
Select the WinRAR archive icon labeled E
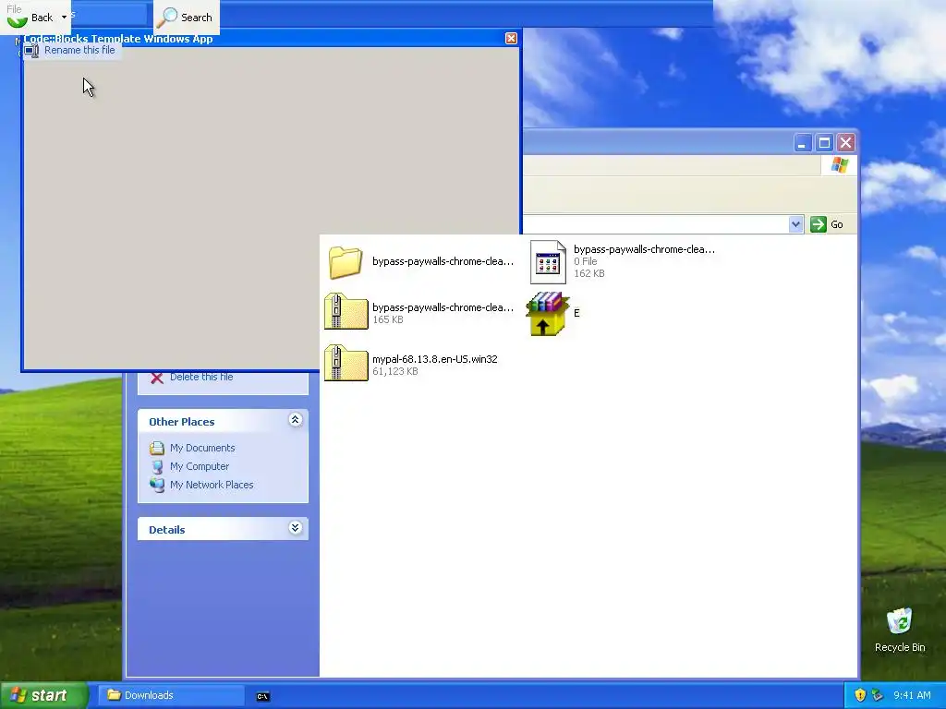click(x=548, y=314)
